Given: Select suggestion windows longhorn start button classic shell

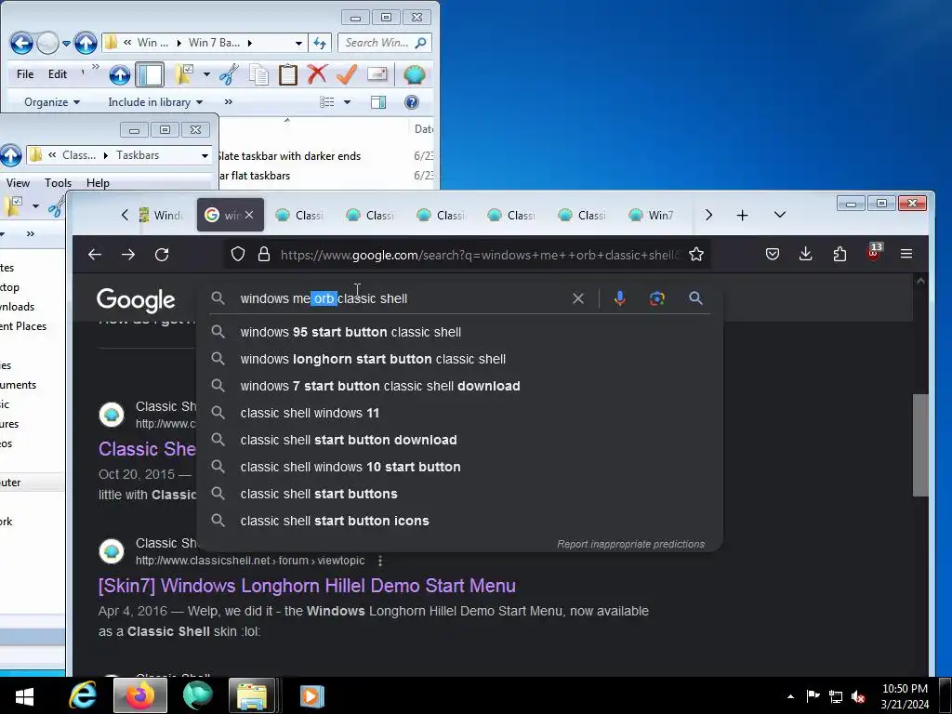Looking at the screenshot, I should click(x=459, y=359).
